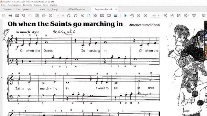Click the keyboard-with-down-arrow toolbar icon
The image size is (207, 116).
click(x=194, y=15)
